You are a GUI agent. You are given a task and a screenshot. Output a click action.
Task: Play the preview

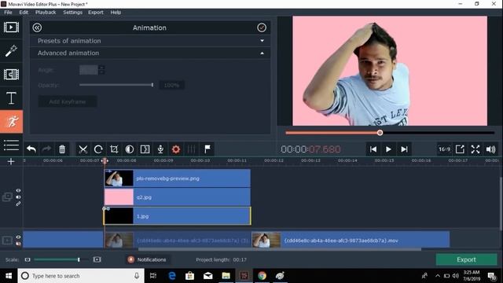pos(388,149)
